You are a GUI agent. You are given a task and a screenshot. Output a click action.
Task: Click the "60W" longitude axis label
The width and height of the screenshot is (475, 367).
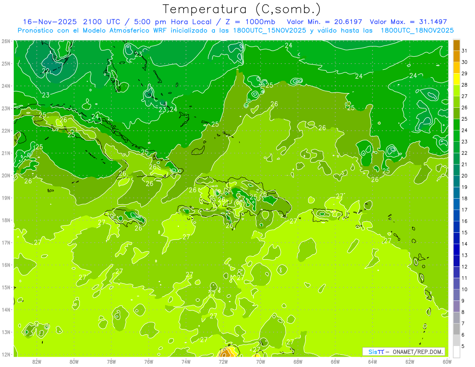pyautogui.click(x=447, y=361)
